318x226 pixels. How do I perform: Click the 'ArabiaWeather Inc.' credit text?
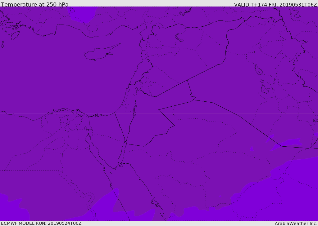click(x=296, y=224)
